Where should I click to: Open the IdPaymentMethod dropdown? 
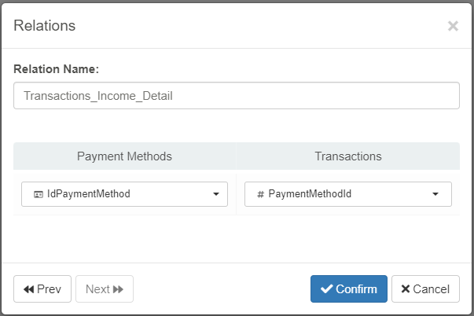124,194
